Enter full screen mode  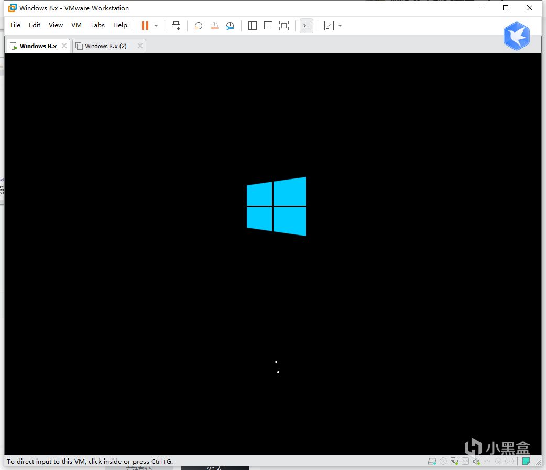pyautogui.click(x=284, y=26)
